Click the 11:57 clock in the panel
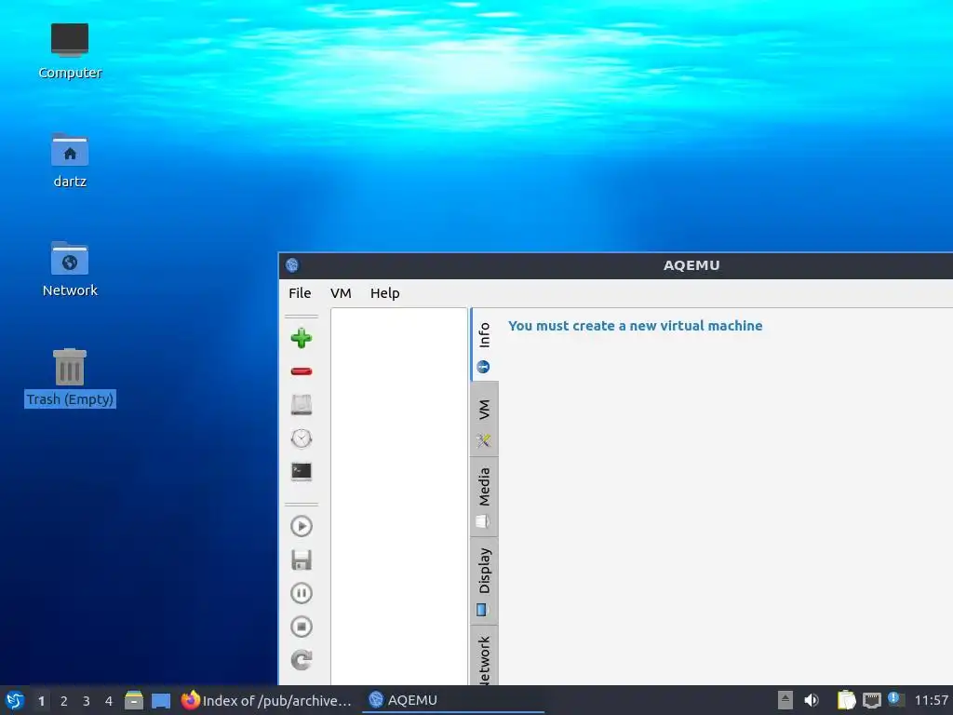The width and height of the screenshot is (953, 715). coord(933,700)
